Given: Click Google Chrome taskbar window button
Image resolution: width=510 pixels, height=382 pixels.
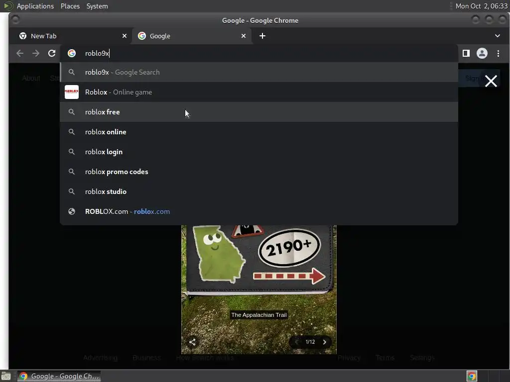Looking at the screenshot, I should (59, 376).
